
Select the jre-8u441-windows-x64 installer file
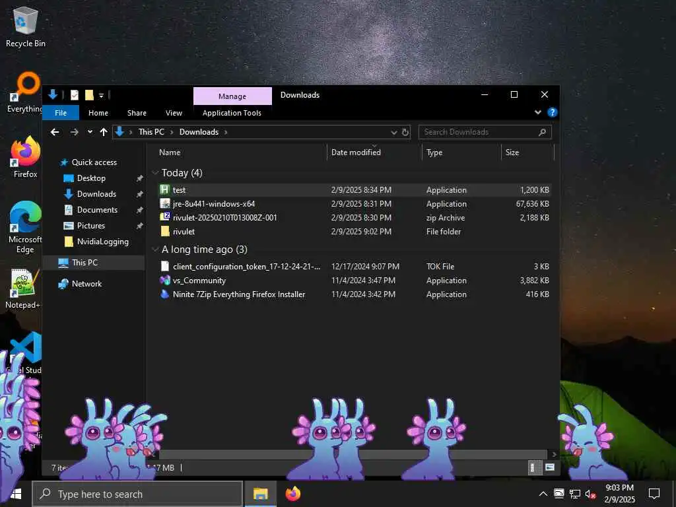click(x=354, y=203)
